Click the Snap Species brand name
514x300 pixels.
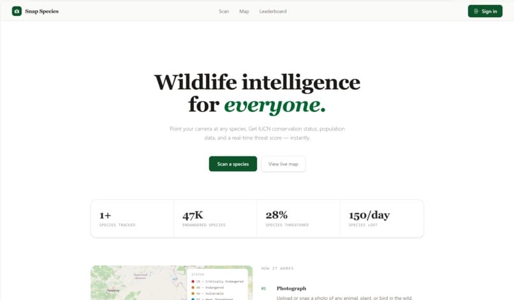coord(41,11)
